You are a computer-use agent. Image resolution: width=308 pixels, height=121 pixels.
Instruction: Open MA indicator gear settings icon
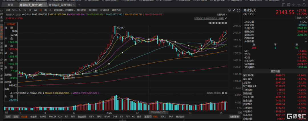click(23, 14)
